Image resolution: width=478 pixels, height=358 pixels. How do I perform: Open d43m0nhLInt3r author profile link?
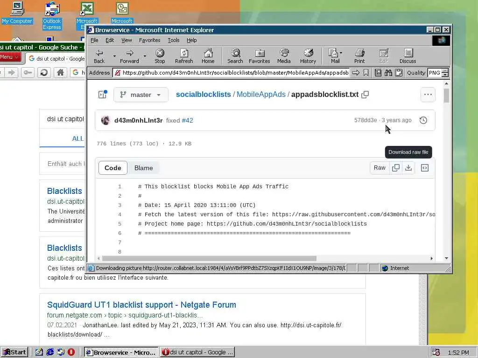pos(138,120)
